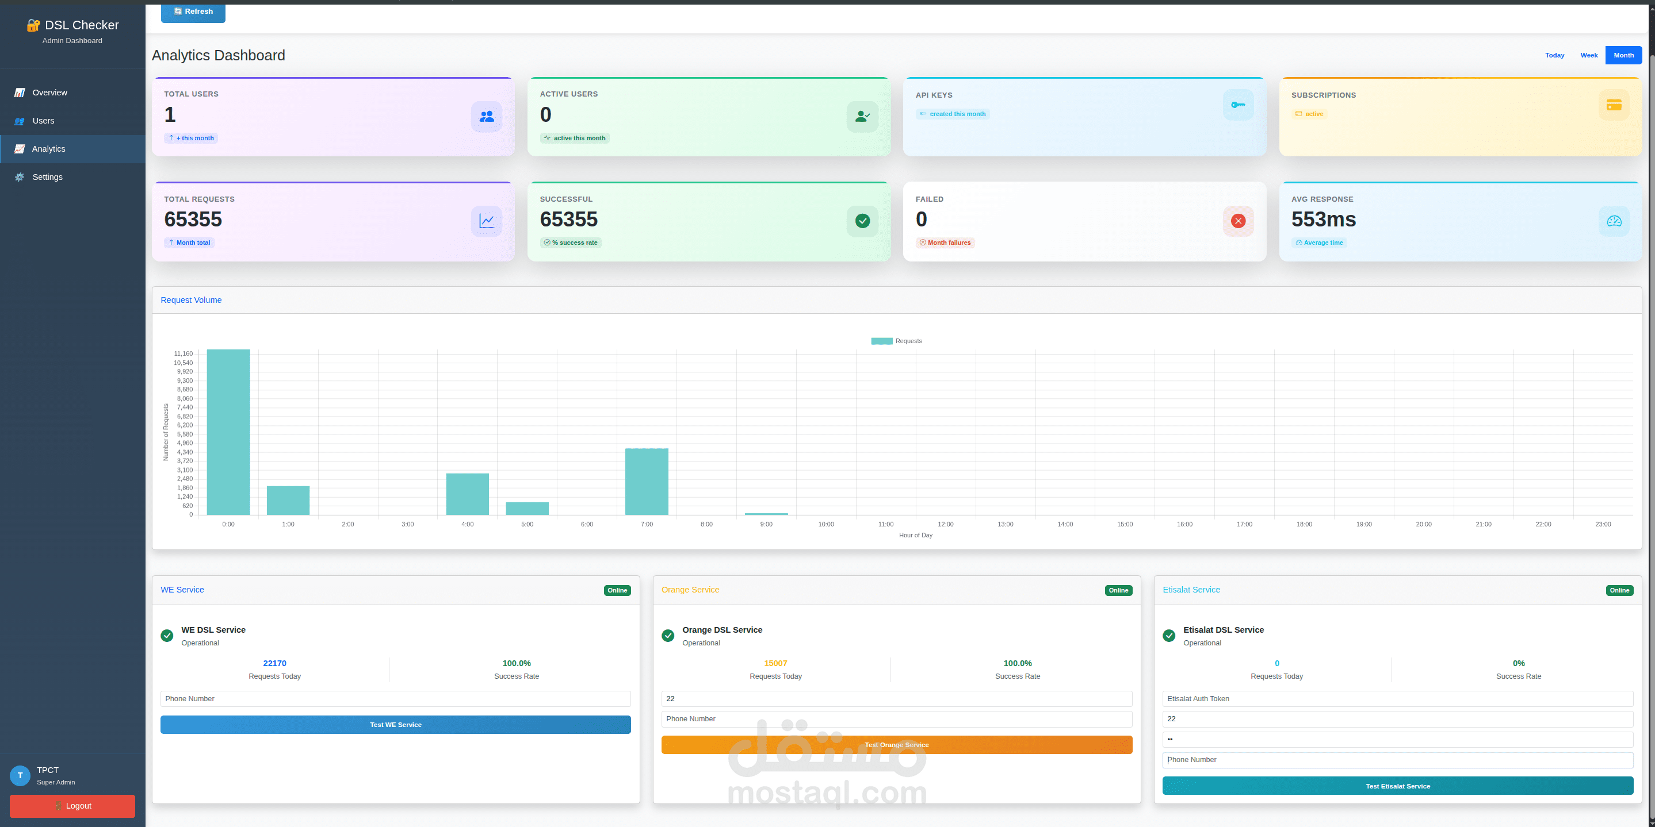The width and height of the screenshot is (1655, 827).
Task: Click the Total Requests line chart icon
Action: (486, 221)
